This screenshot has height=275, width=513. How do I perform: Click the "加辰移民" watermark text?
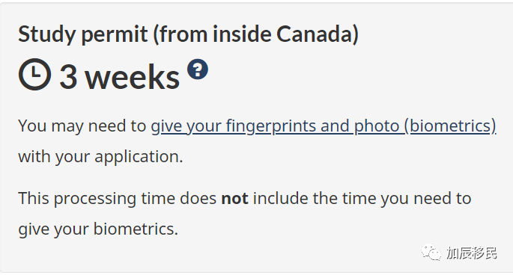coord(472,253)
